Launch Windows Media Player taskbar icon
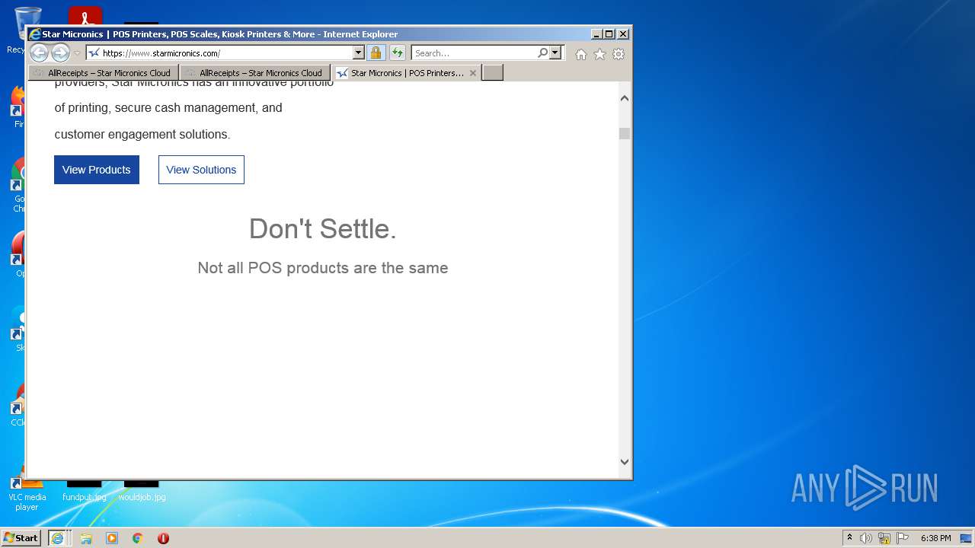 point(112,538)
